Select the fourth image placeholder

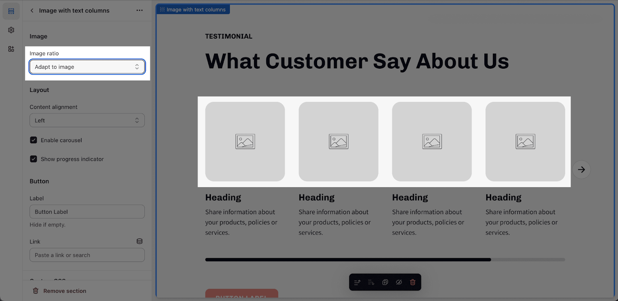(x=525, y=142)
